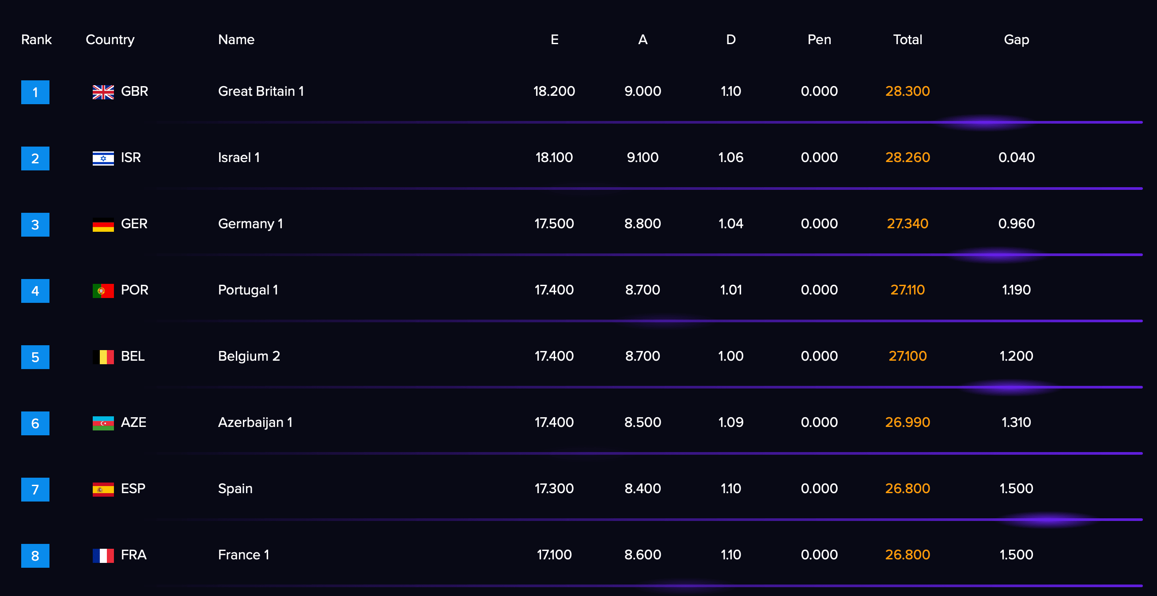
Task: Select Germany 1 gap value 0.960
Action: tap(1017, 224)
